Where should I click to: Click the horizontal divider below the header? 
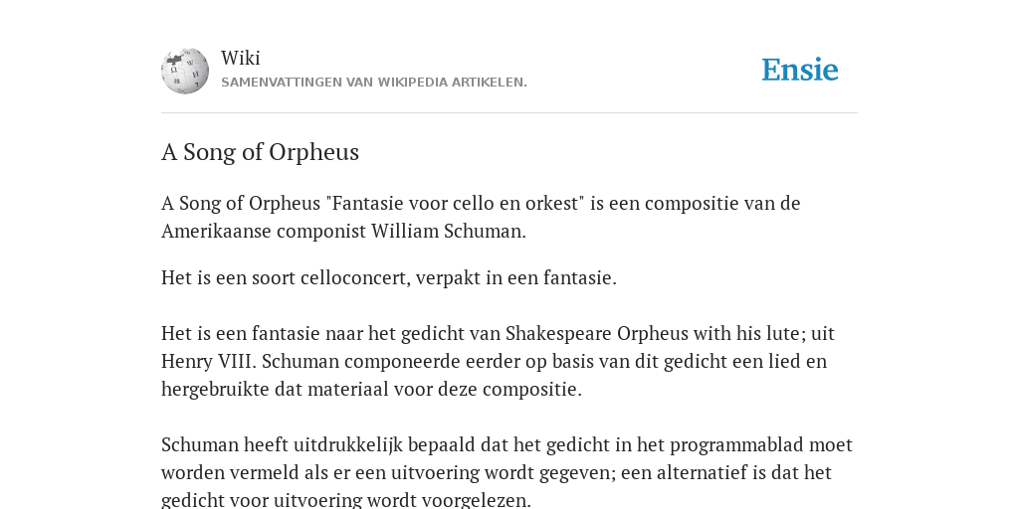pos(509,113)
